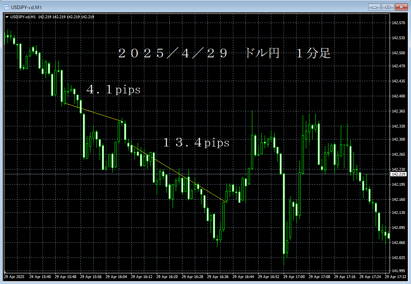Close the USDJPY-cd,M1 chart window

point(401,7)
